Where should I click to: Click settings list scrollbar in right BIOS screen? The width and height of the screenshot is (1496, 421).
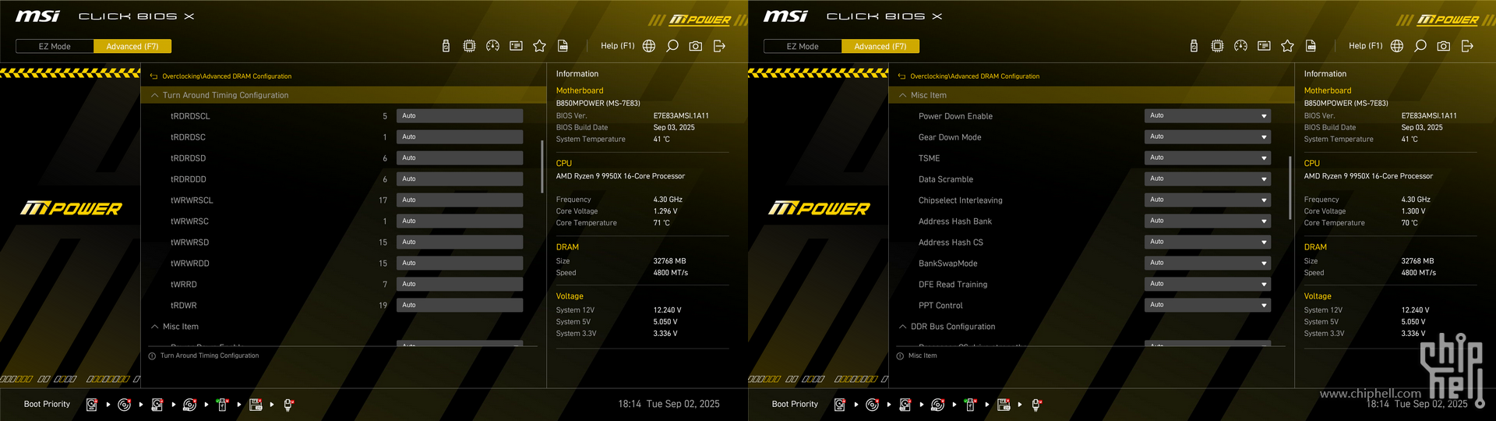[x=1290, y=188]
